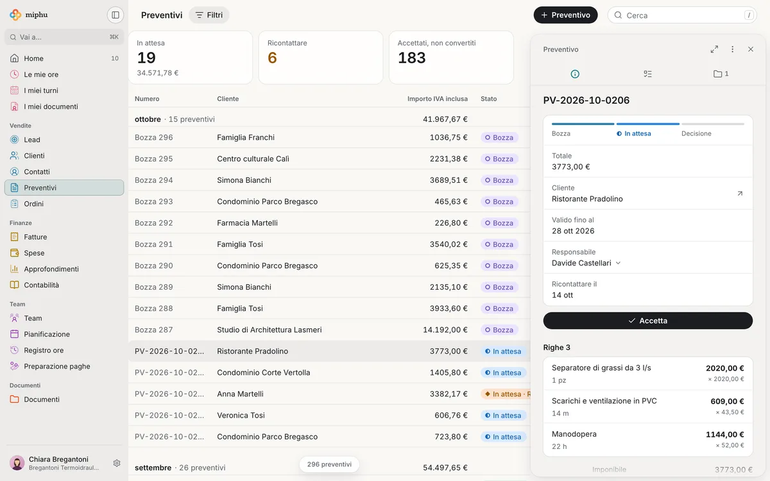
Task: Open Spese in Finanze
Action: point(64,253)
